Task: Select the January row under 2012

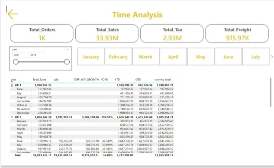Action: tap(92, 121)
